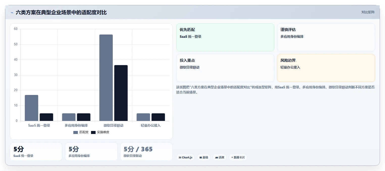Open the 表格 tag chip
This screenshot has width=385, height=171.
click(x=204, y=157)
